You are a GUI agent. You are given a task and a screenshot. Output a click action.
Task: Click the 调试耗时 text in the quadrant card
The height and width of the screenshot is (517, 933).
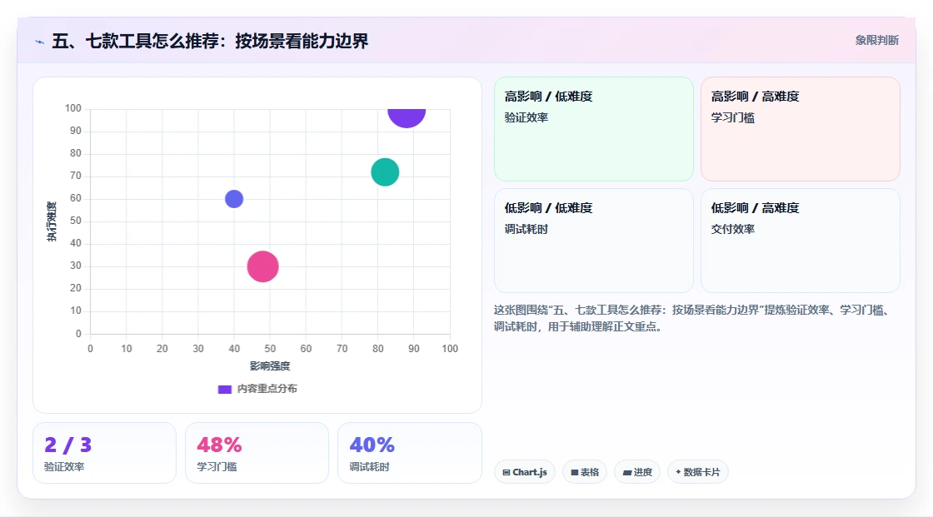pos(526,229)
